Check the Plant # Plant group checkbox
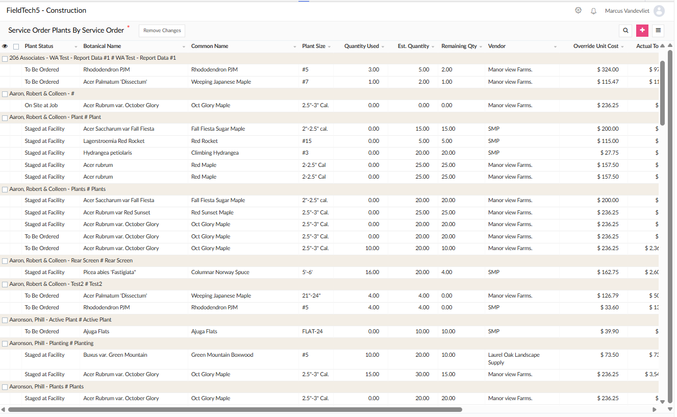 [x=5, y=117]
